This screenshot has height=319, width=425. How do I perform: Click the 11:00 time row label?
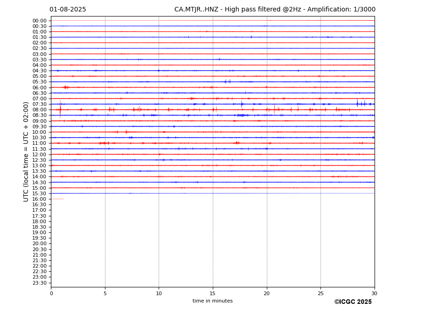pos(39,143)
